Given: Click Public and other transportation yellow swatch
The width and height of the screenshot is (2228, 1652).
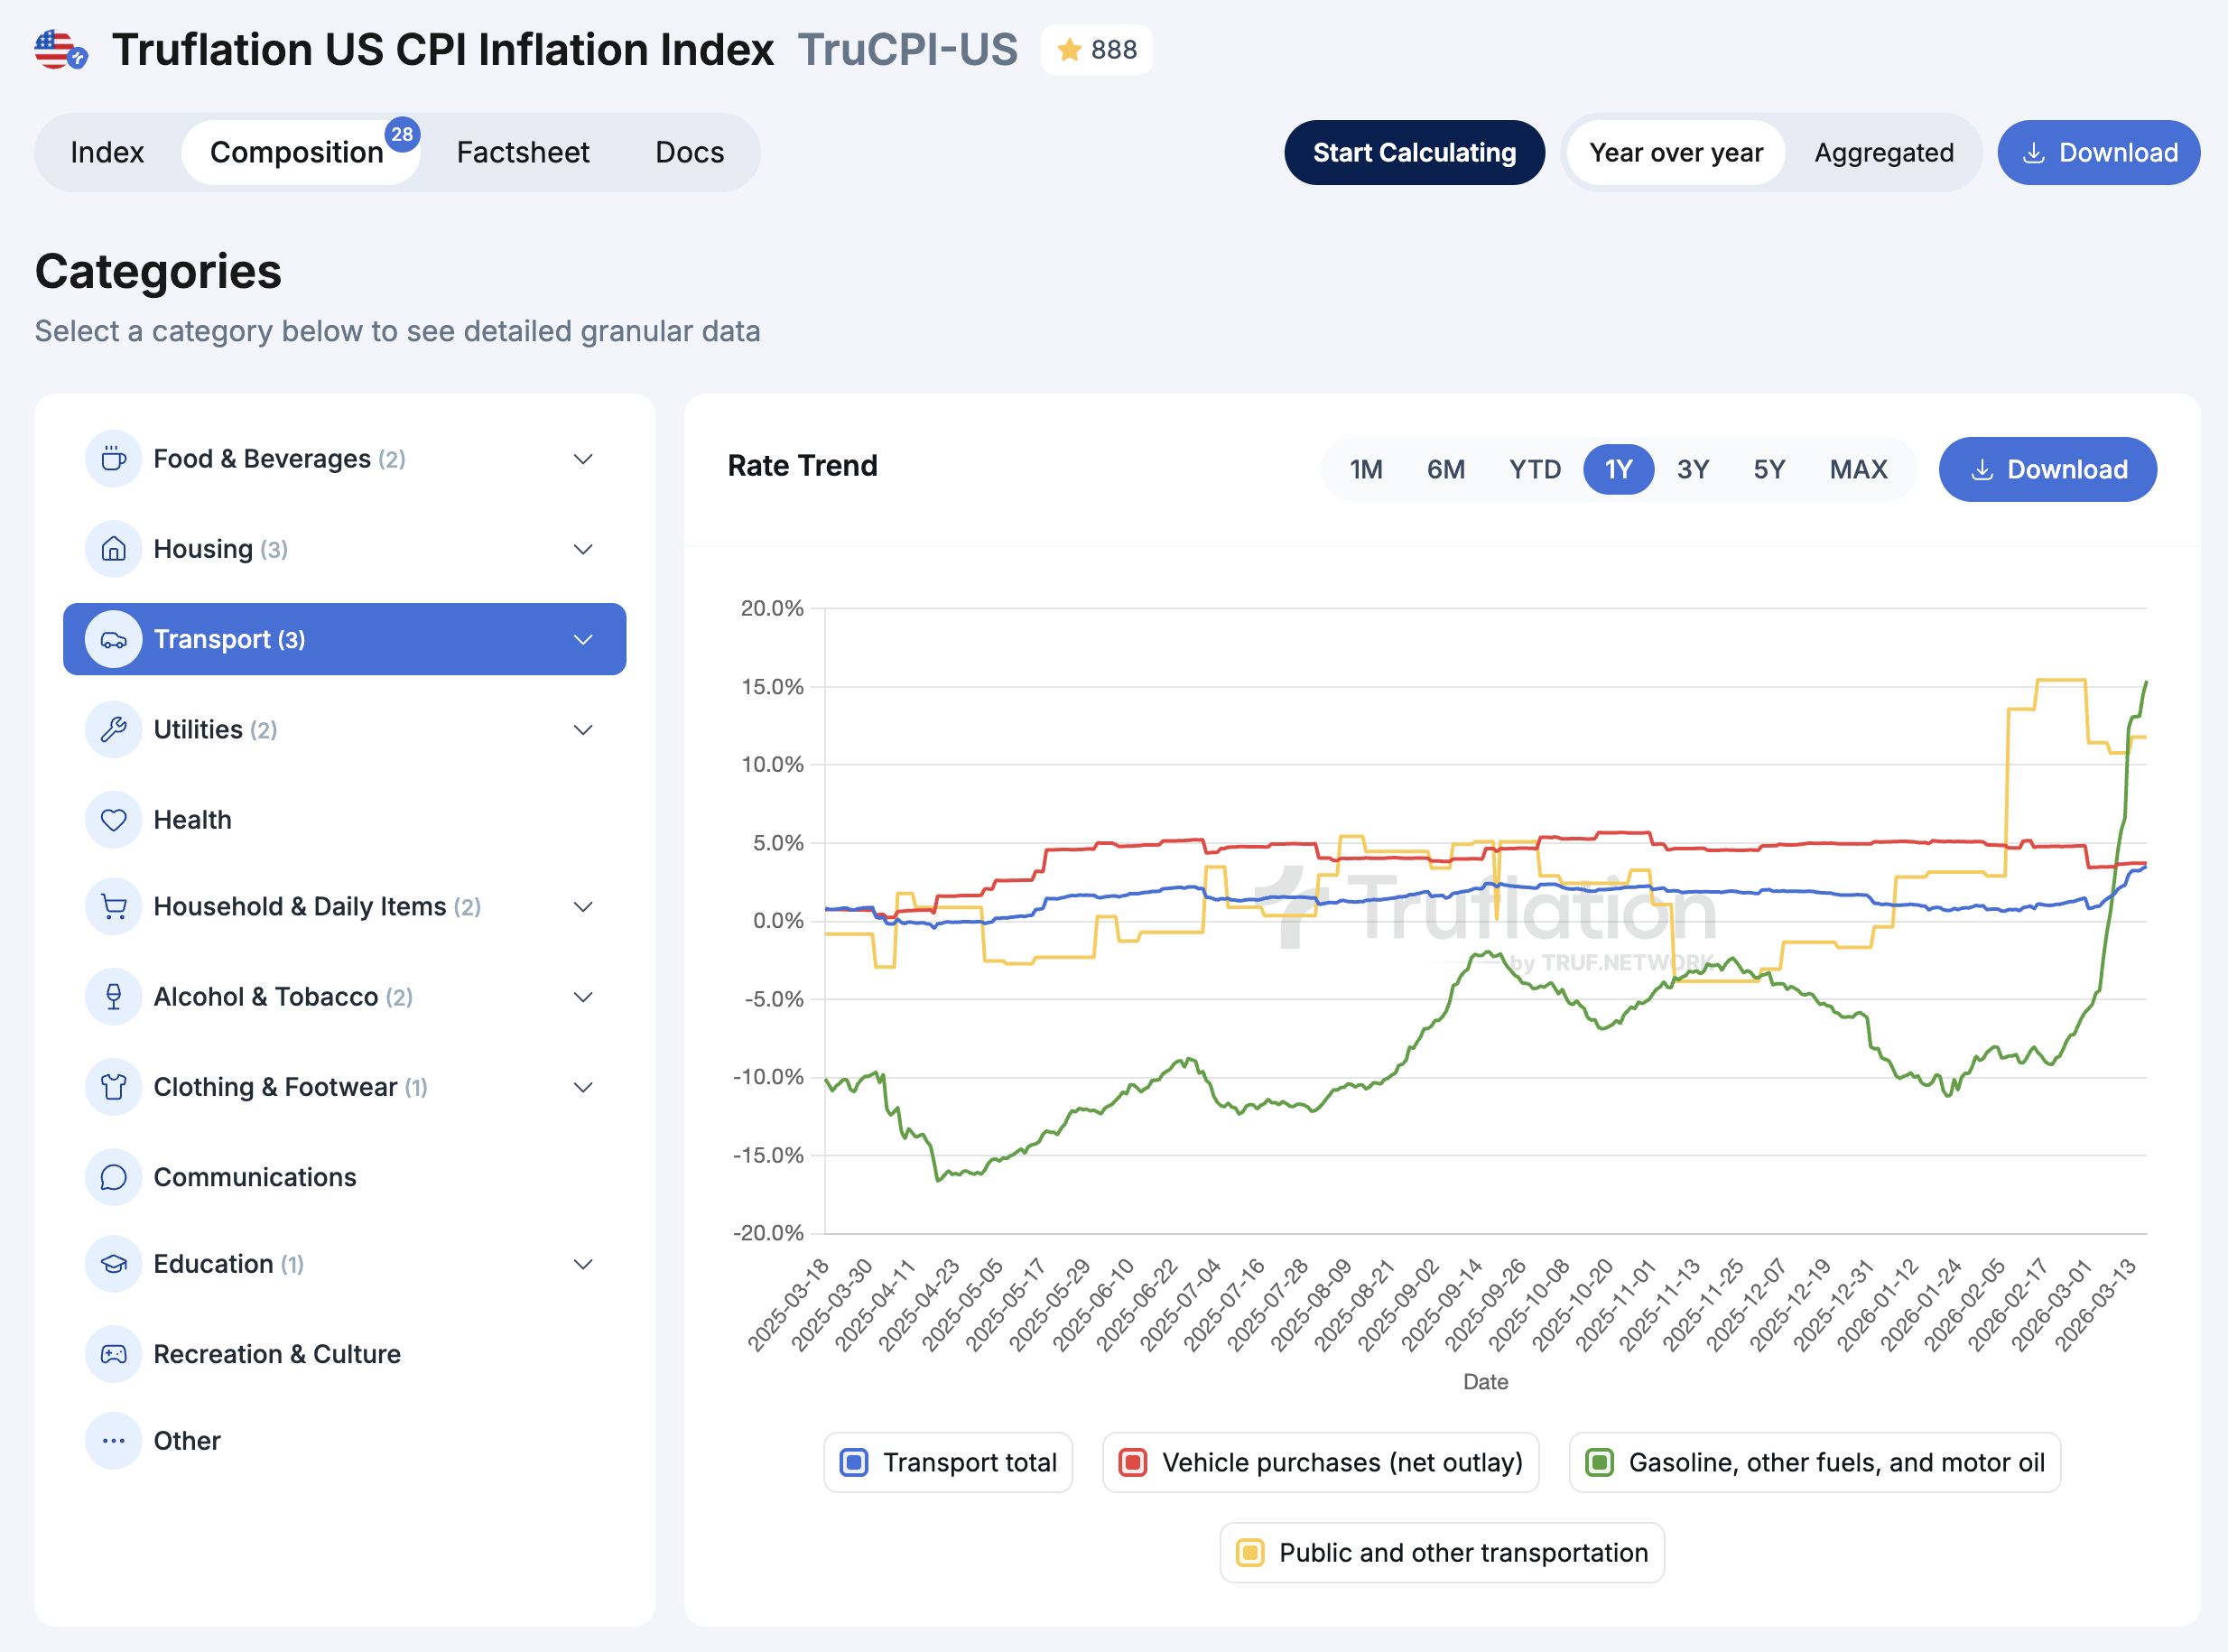Looking at the screenshot, I should coord(1250,1553).
